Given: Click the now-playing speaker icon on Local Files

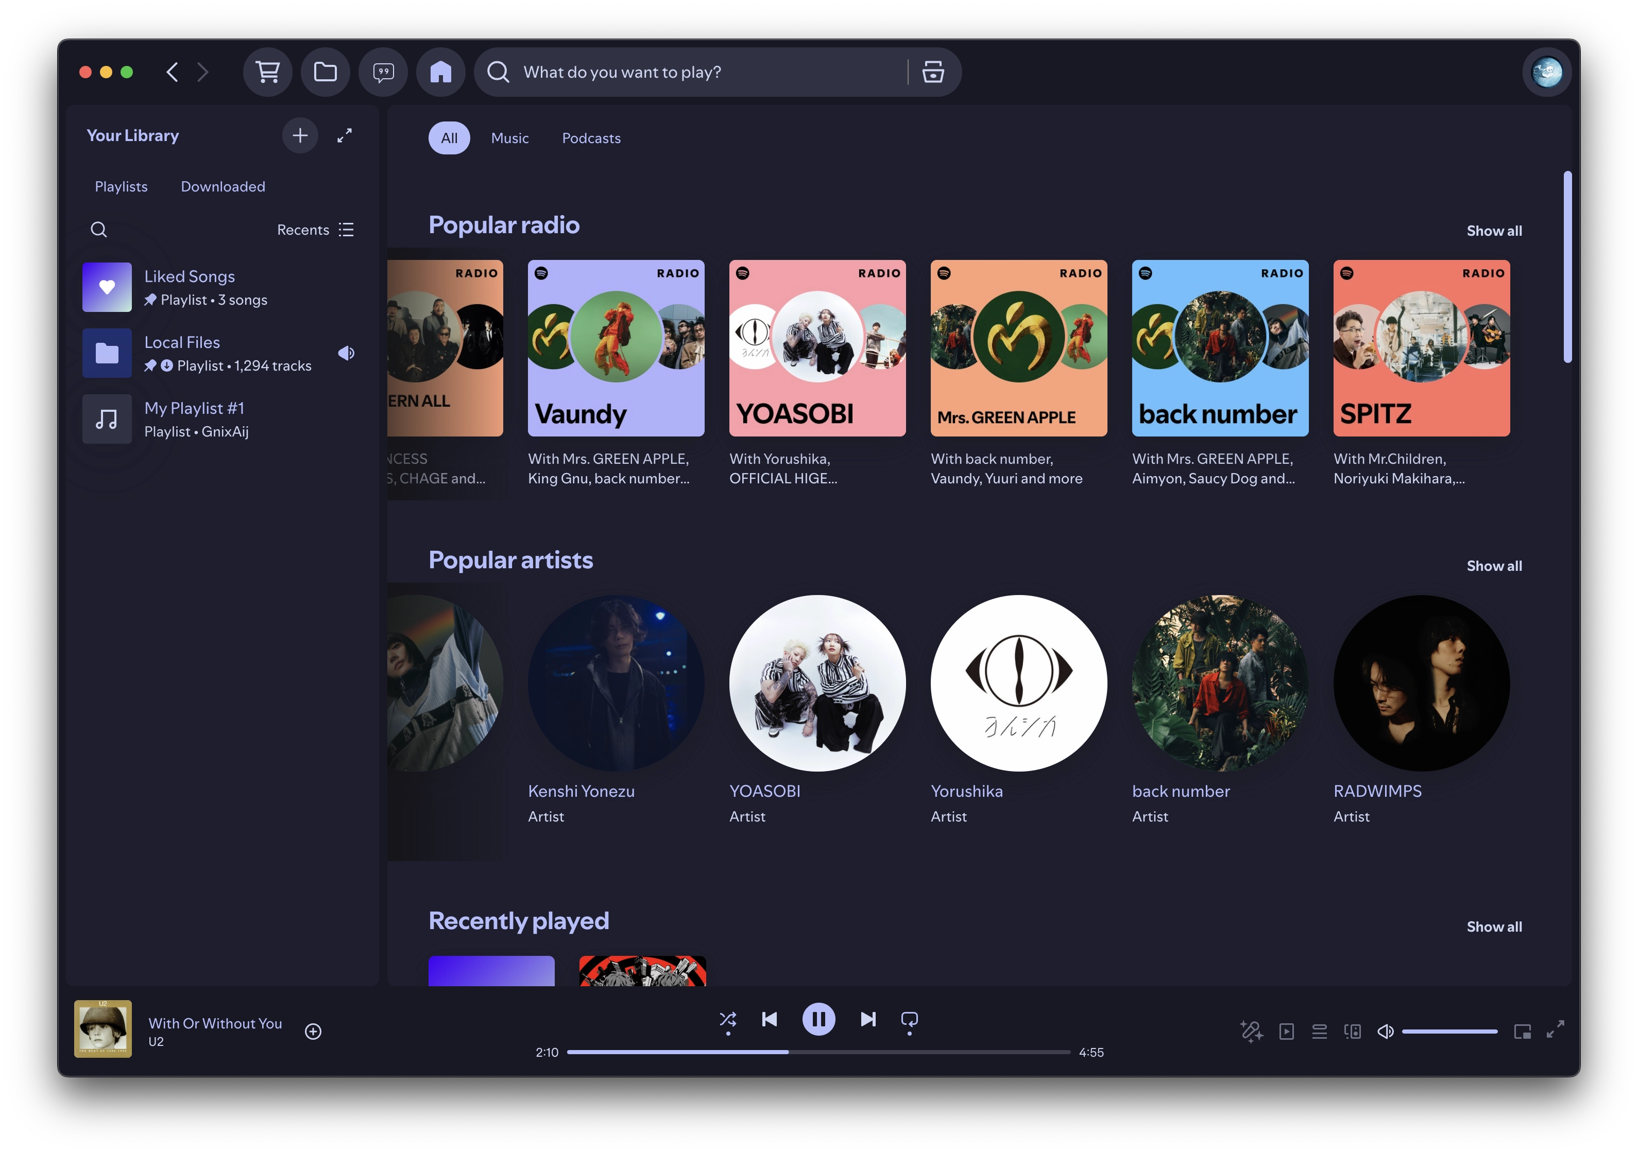Looking at the screenshot, I should (347, 353).
